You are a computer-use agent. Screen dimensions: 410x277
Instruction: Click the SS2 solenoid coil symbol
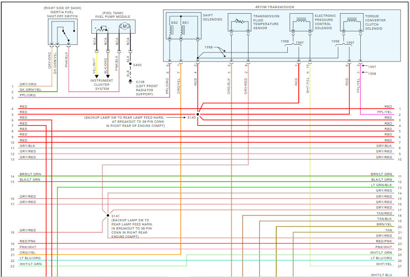pyautogui.click(x=171, y=30)
